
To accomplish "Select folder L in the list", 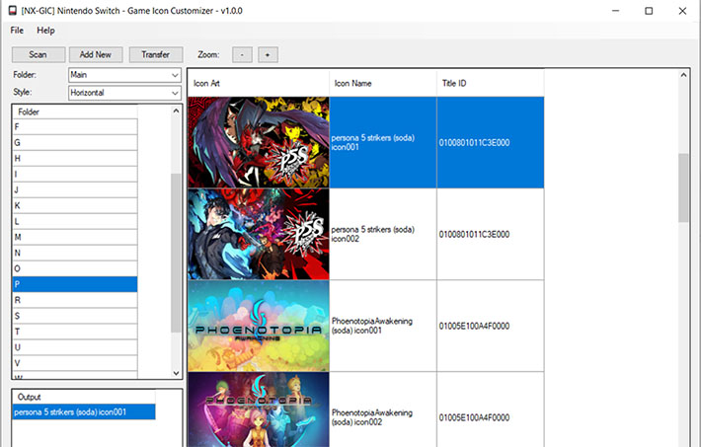I will 75,221.
